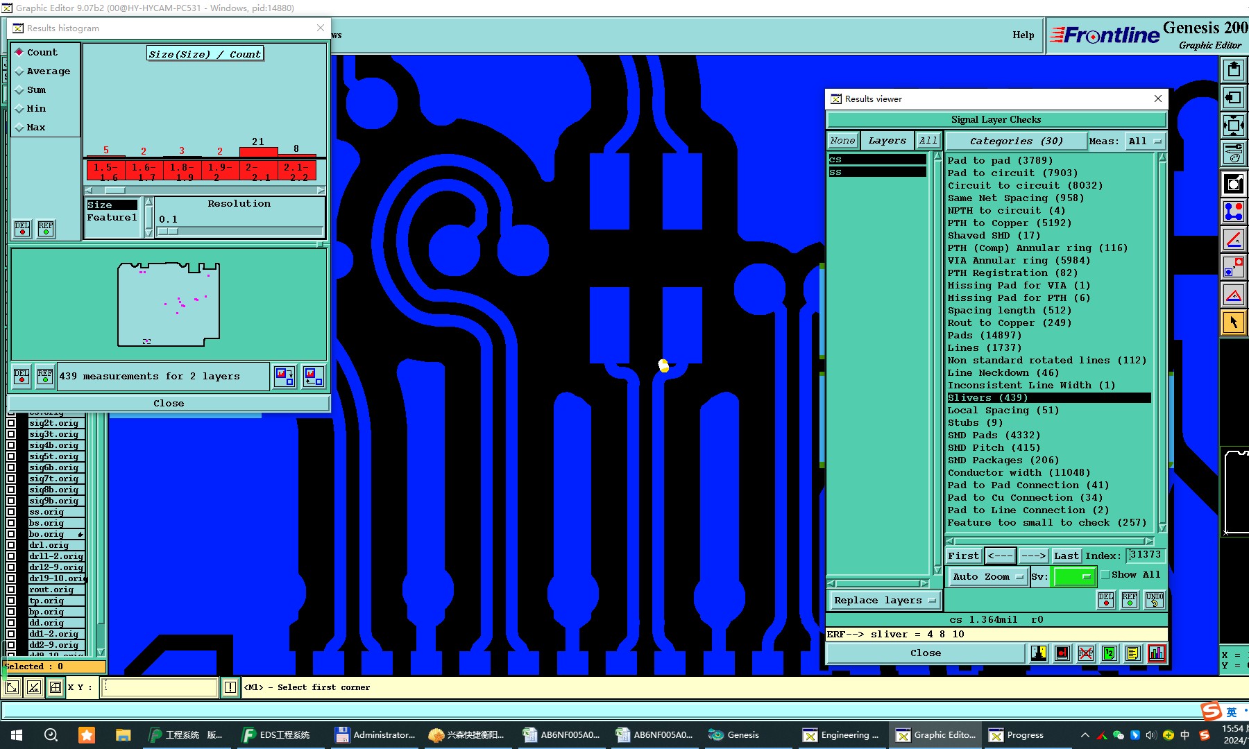Go to the previous result arrow
Viewport: 1249px width, 749px height.
click(x=1000, y=556)
